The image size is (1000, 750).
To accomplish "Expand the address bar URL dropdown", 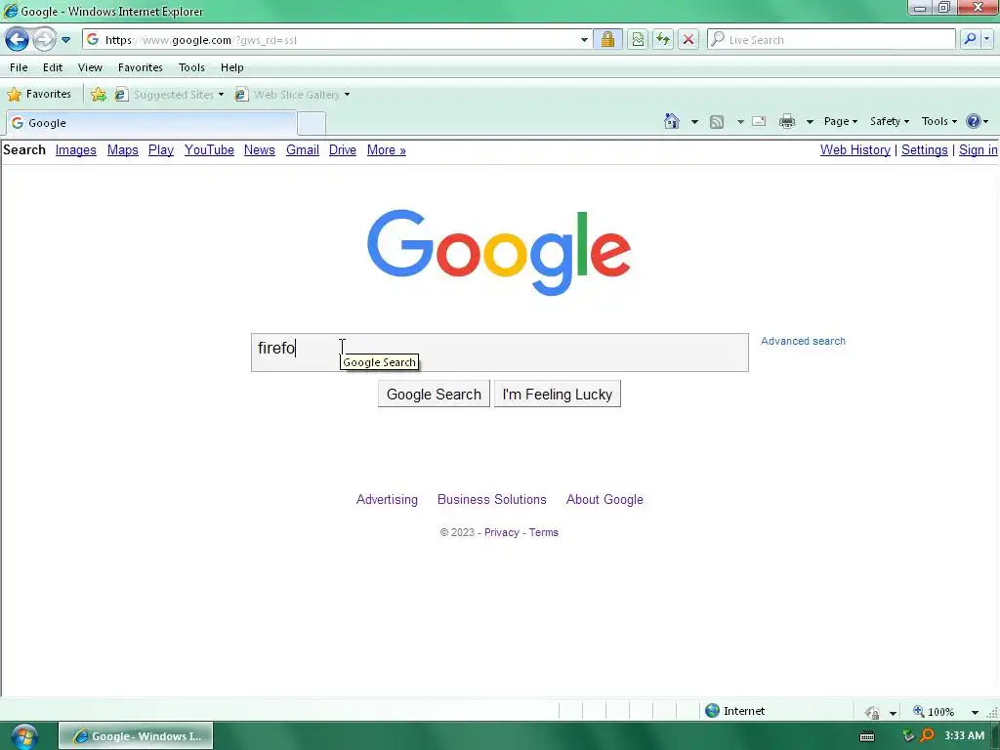I will (584, 39).
